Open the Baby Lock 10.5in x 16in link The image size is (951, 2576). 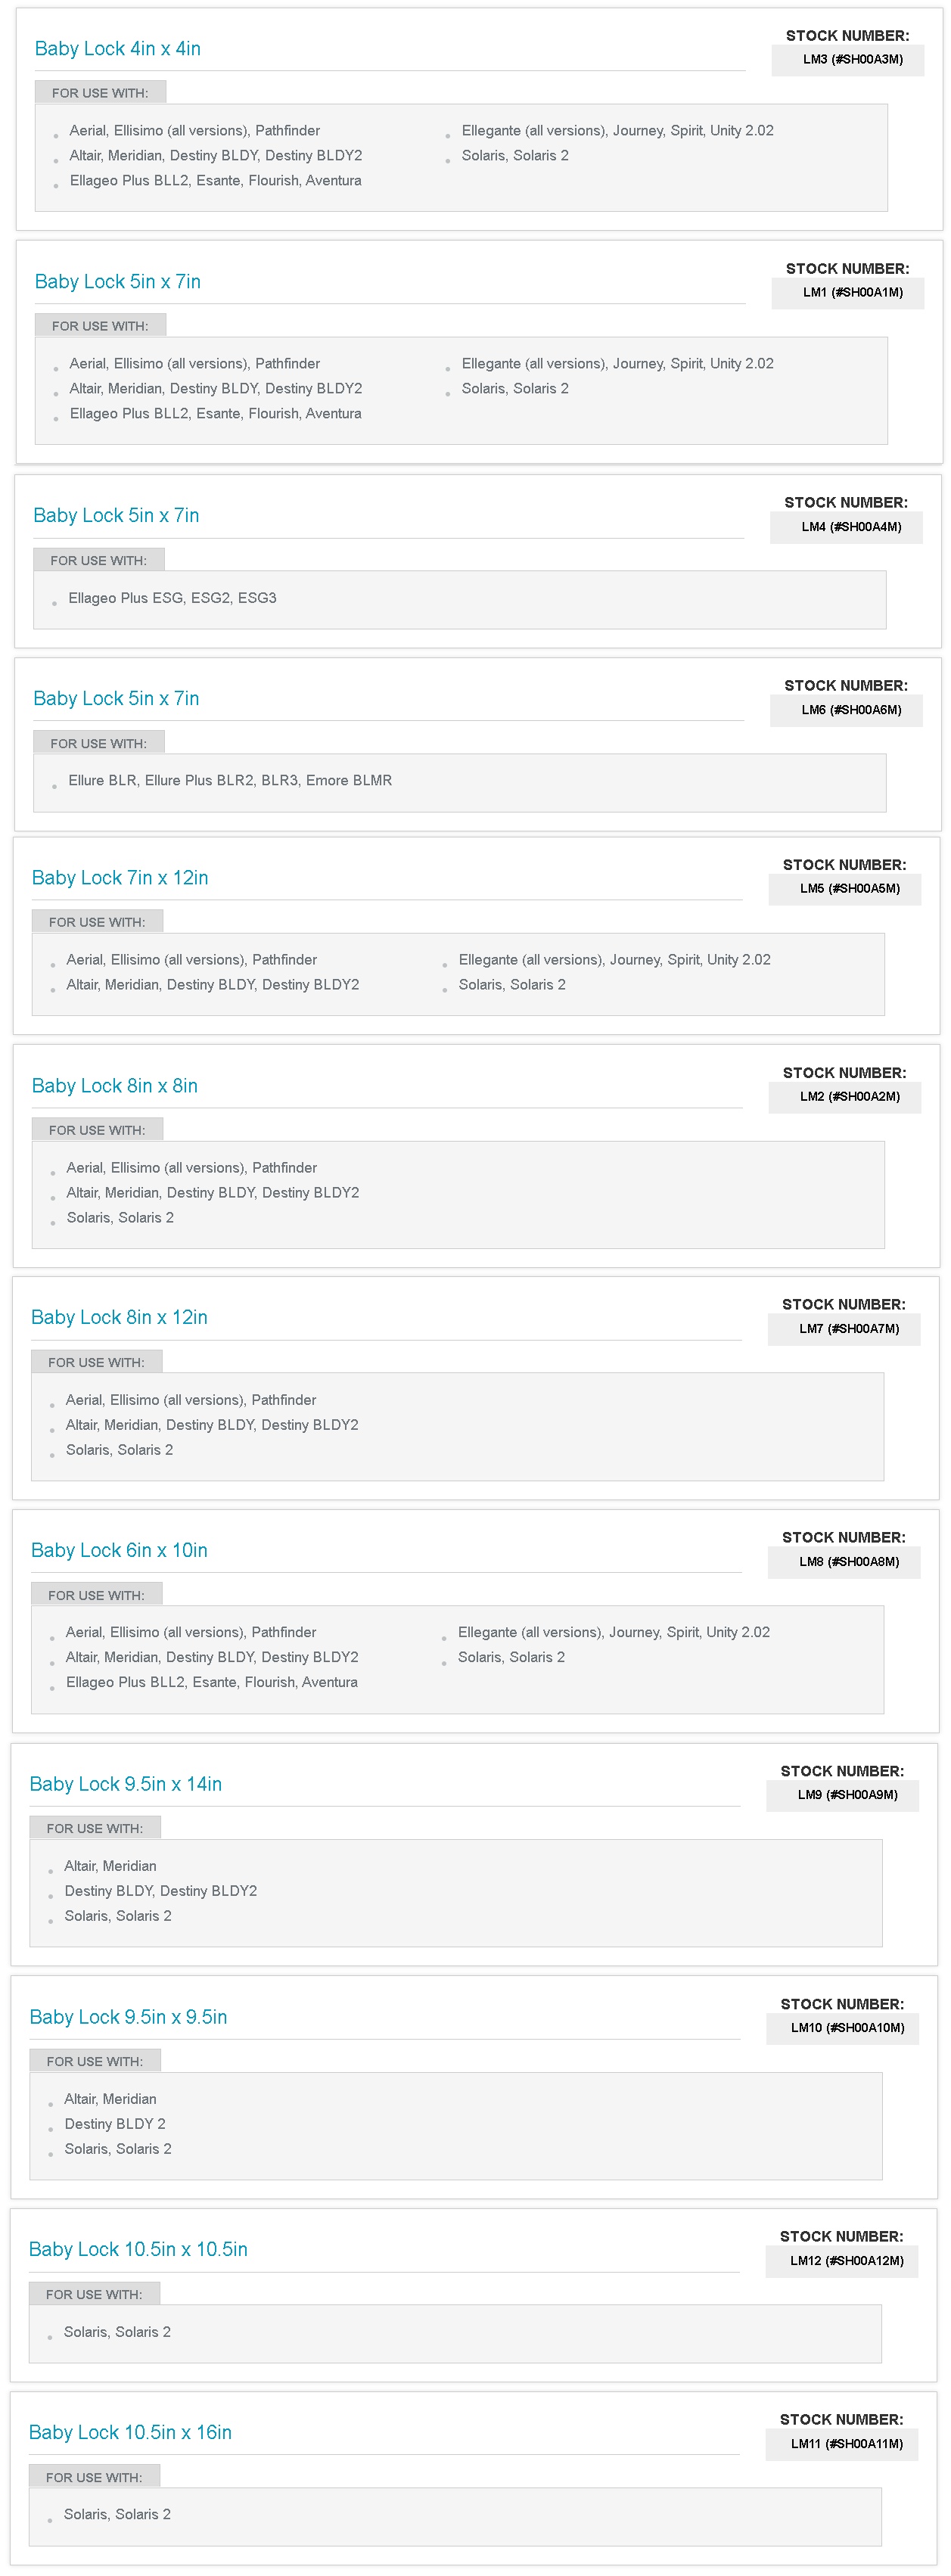130,2432
